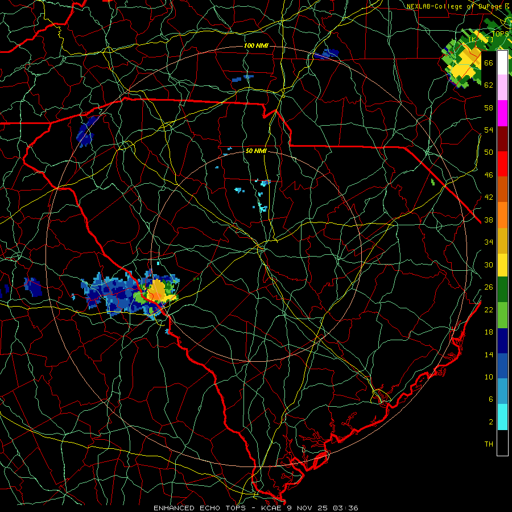
Task: Click the "50 NMI" range ring label
Action: tap(257, 151)
